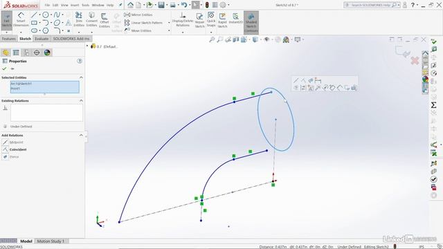Click the Undo icon
Image resolution: width=443 pixels, height=249 pixels.
coord(184,5)
